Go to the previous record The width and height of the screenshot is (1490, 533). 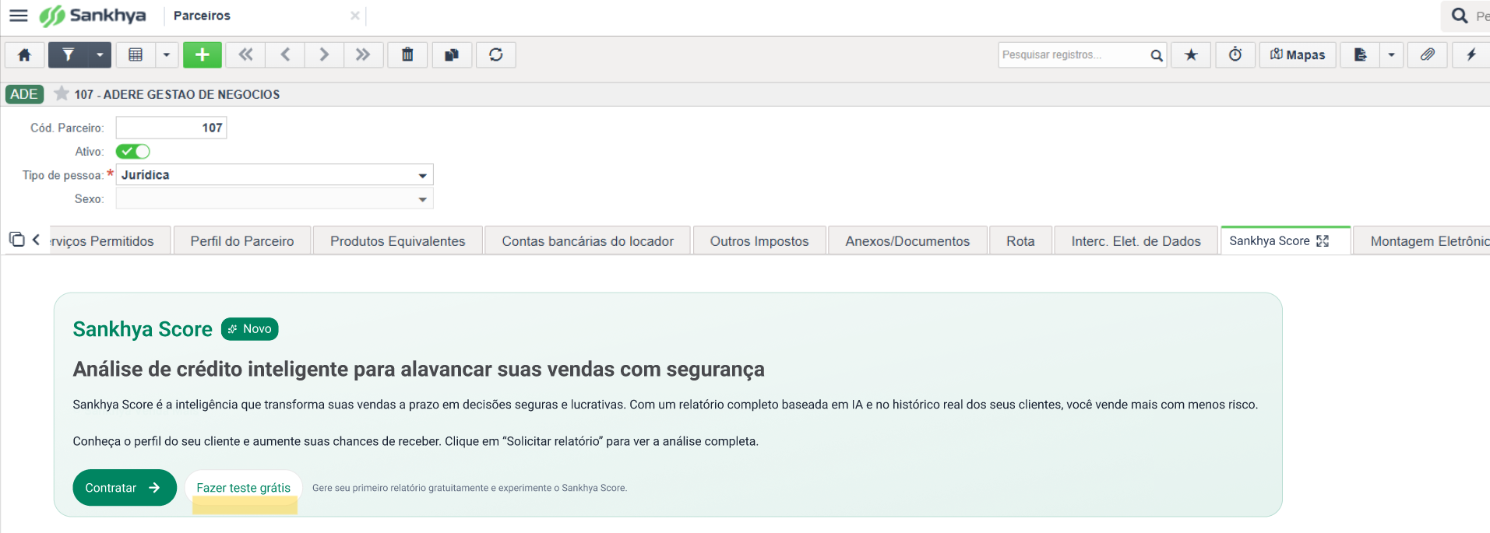[285, 54]
